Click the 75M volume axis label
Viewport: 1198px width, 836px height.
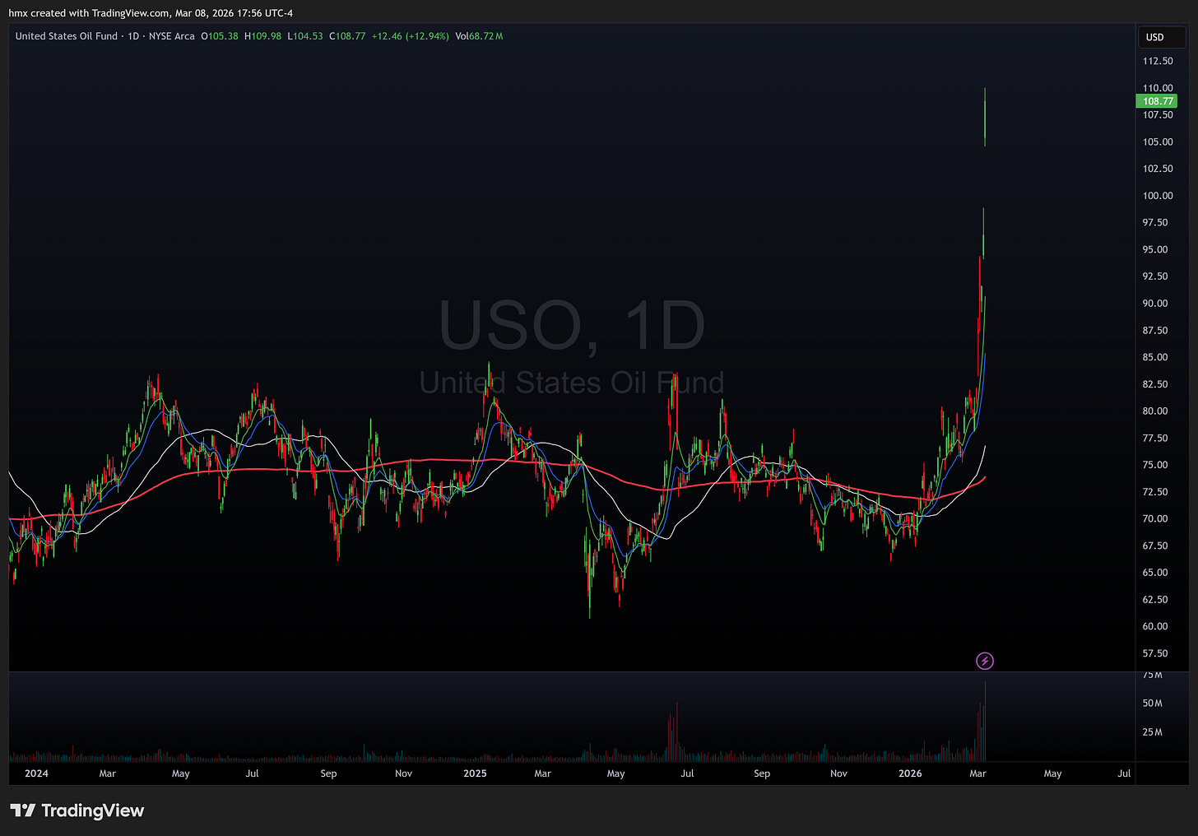click(x=1153, y=676)
